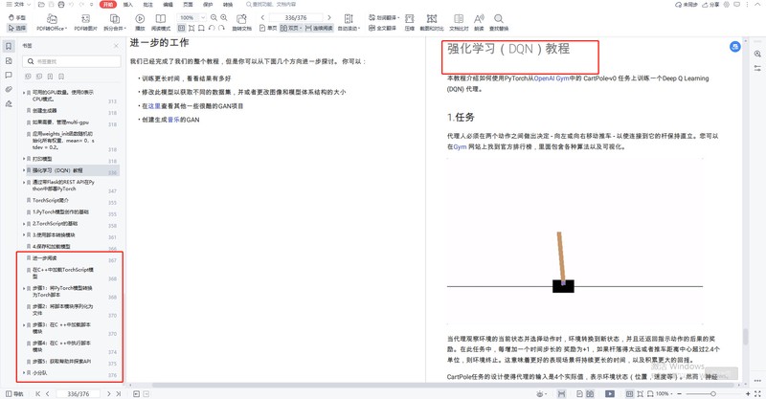Screen dimensions: 766x399
Task: Open the attachments paperclip panel
Action: [x=9, y=89]
